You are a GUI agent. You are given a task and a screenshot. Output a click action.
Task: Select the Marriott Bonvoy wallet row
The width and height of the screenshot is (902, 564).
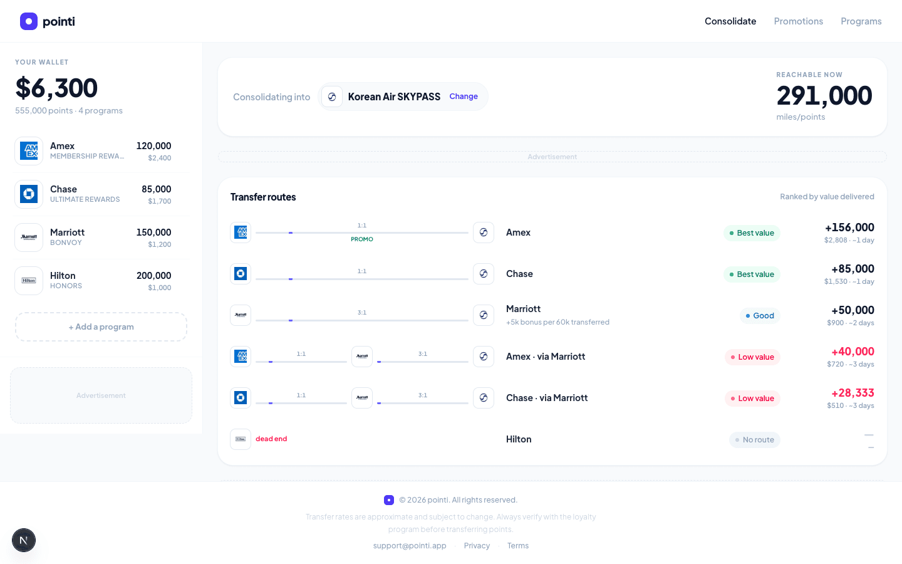coord(101,238)
